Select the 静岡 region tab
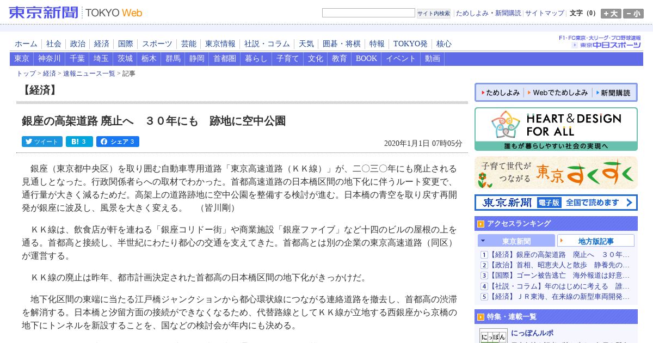Image resolution: width=653 pixels, height=343 pixels. point(197,59)
